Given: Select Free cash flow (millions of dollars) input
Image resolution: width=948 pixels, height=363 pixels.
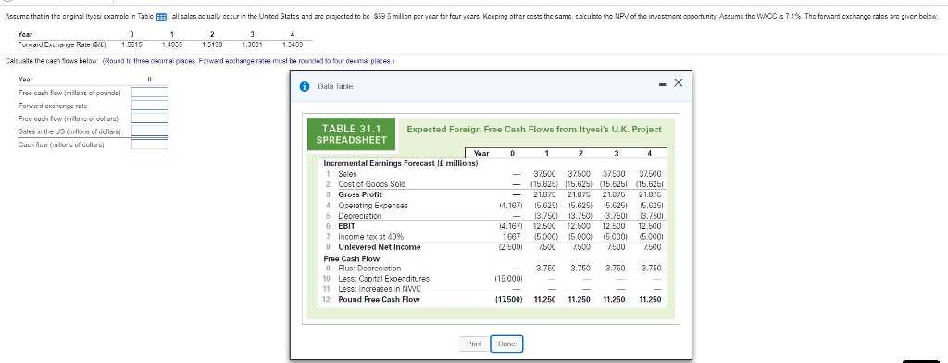Looking at the screenshot, I should pos(150,118).
